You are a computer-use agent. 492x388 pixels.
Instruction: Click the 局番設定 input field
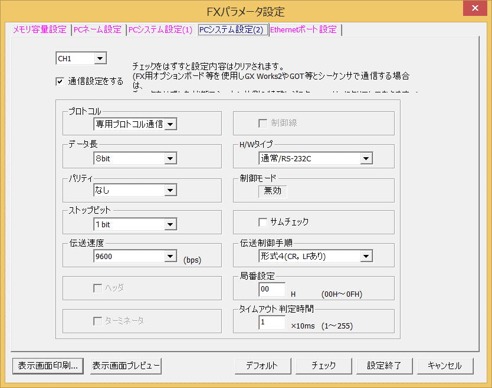272,289
